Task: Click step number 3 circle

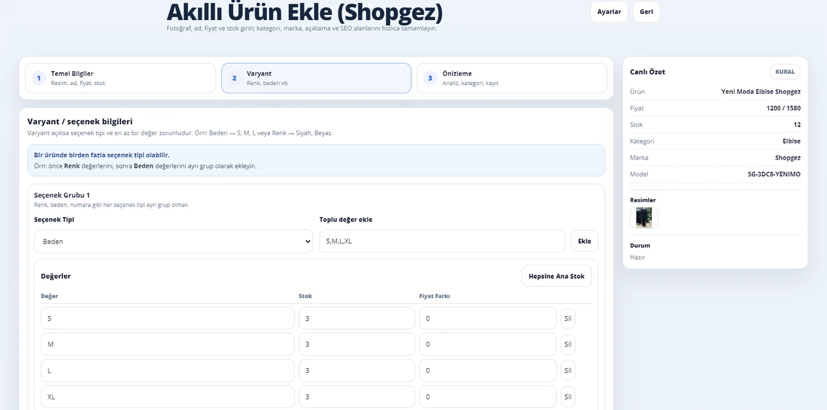Action: [x=430, y=78]
